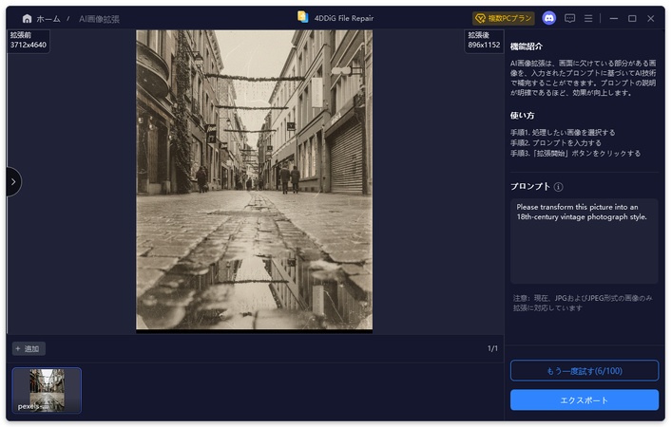Click もう一度試す(6/100) retry button
The image size is (671, 427).
[585, 371]
